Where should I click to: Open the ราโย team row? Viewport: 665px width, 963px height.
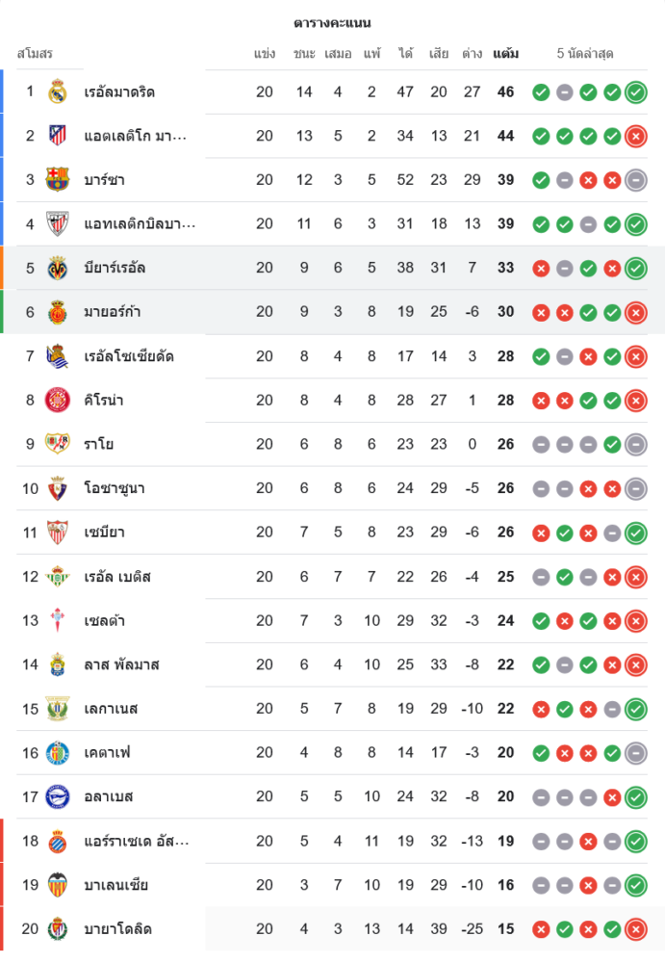tap(99, 445)
